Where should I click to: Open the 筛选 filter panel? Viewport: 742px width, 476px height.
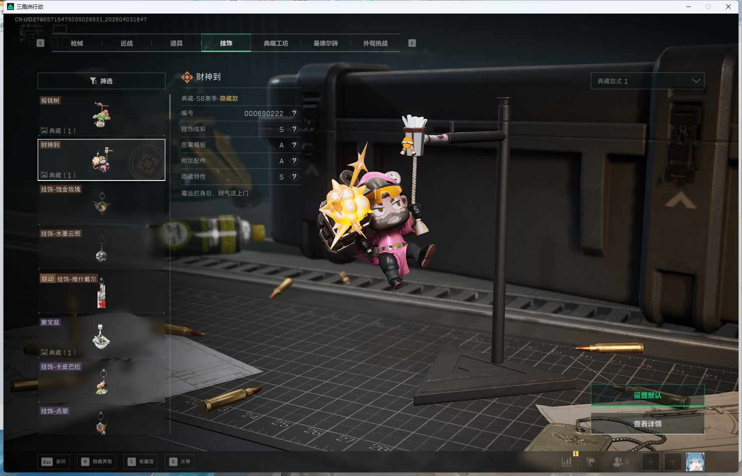click(101, 81)
